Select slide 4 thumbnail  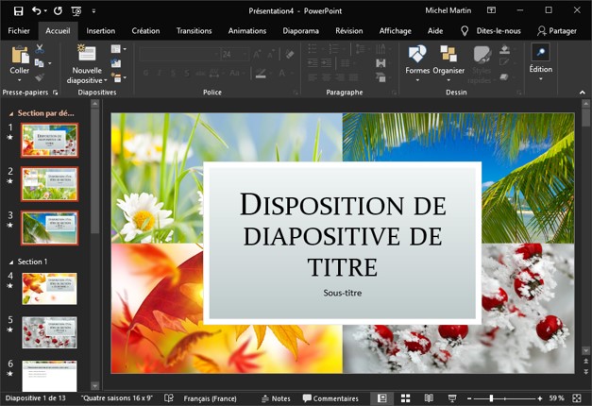[49, 289]
